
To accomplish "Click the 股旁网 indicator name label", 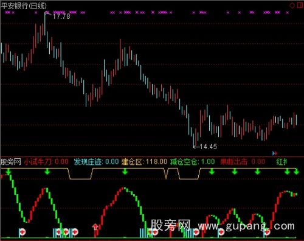I will point(11,162).
